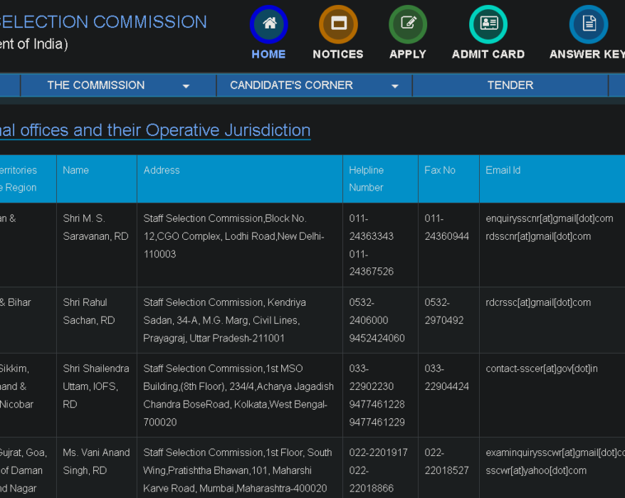Click the Helpline Number column header
This screenshot has height=498, width=625.
[x=367, y=179]
